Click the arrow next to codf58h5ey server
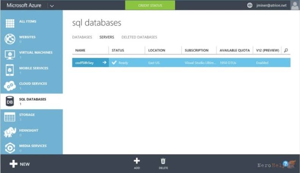The width and height of the screenshot is (300, 173). click(x=104, y=62)
